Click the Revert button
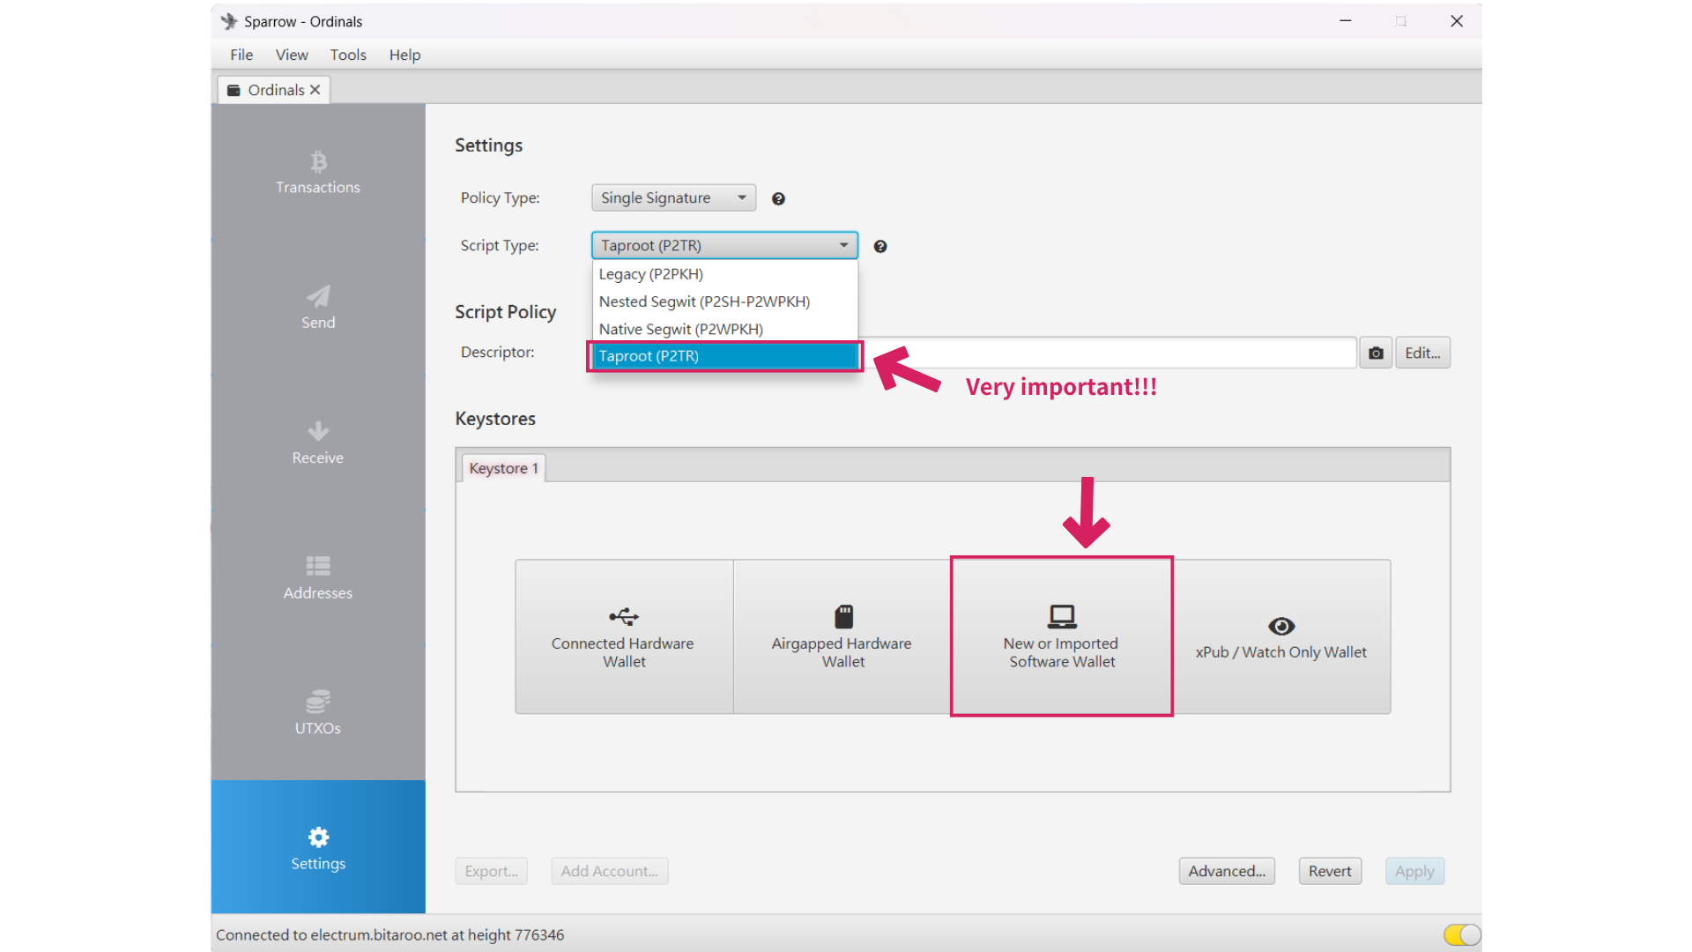1692x952 pixels. (x=1330, y=871)
